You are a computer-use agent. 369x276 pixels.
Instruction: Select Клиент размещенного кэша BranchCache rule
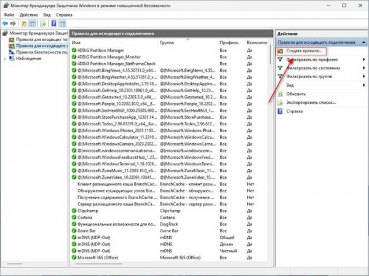click(x=169, y=184)
